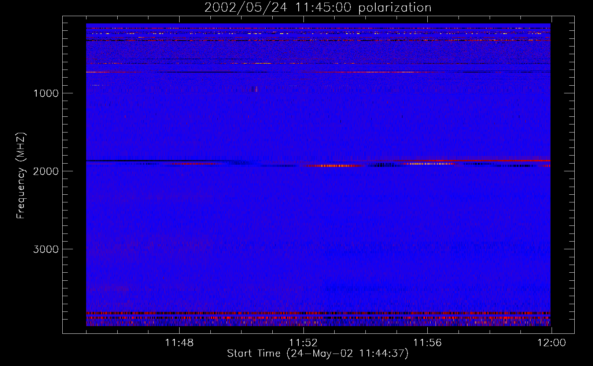Select the 11:52 time axis label

coord(303,343)
